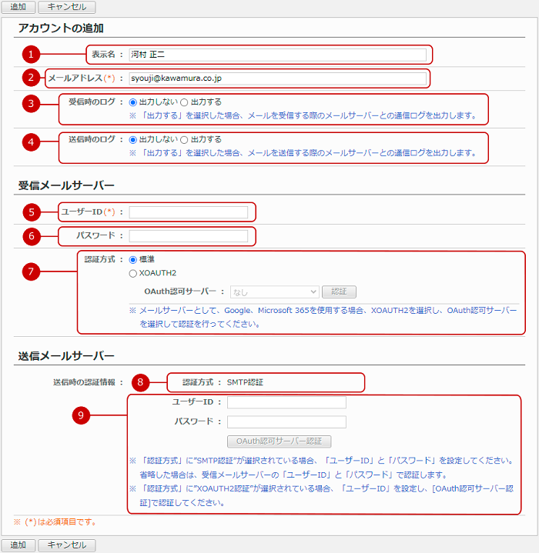Click the top 追加 button
This screenshot has height=553, width=539.
pos(18,7)
